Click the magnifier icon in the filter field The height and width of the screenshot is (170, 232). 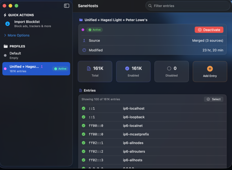150,6
